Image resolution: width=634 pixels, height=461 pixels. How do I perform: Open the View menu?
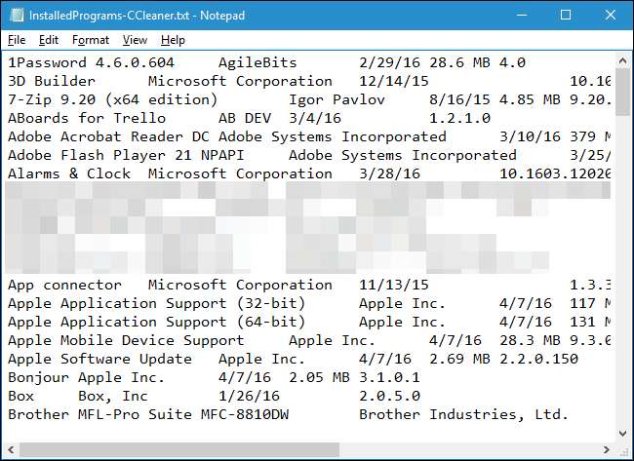[x=135, y=40]
